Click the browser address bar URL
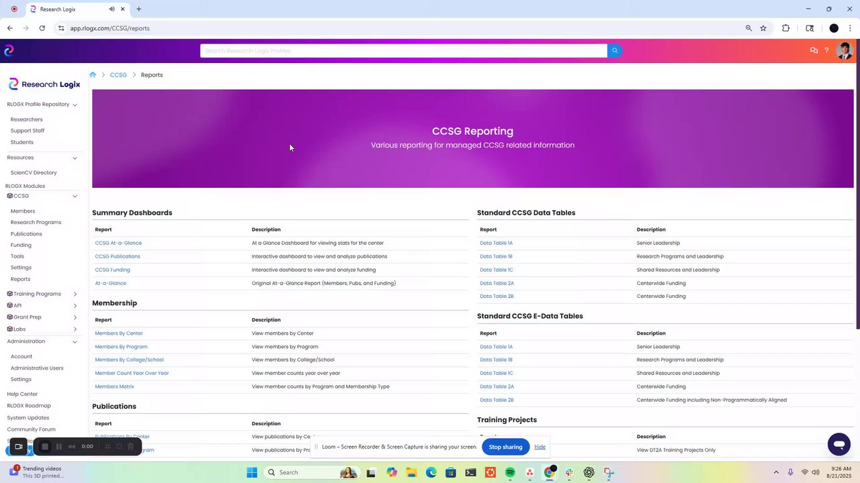 coord(110,28)
